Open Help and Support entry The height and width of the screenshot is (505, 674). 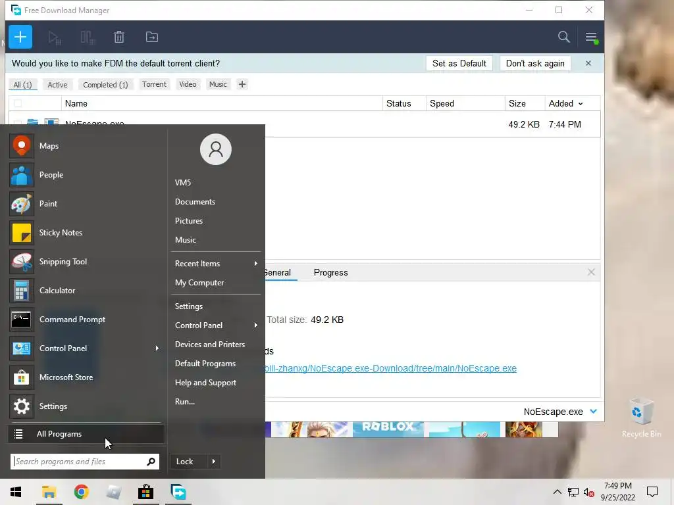tap(205, 383)
